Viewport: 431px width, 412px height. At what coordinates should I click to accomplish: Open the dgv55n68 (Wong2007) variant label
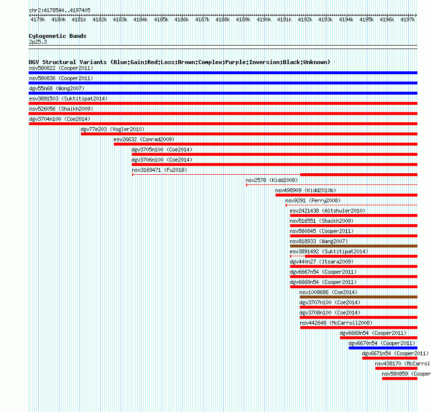[57, 88]
